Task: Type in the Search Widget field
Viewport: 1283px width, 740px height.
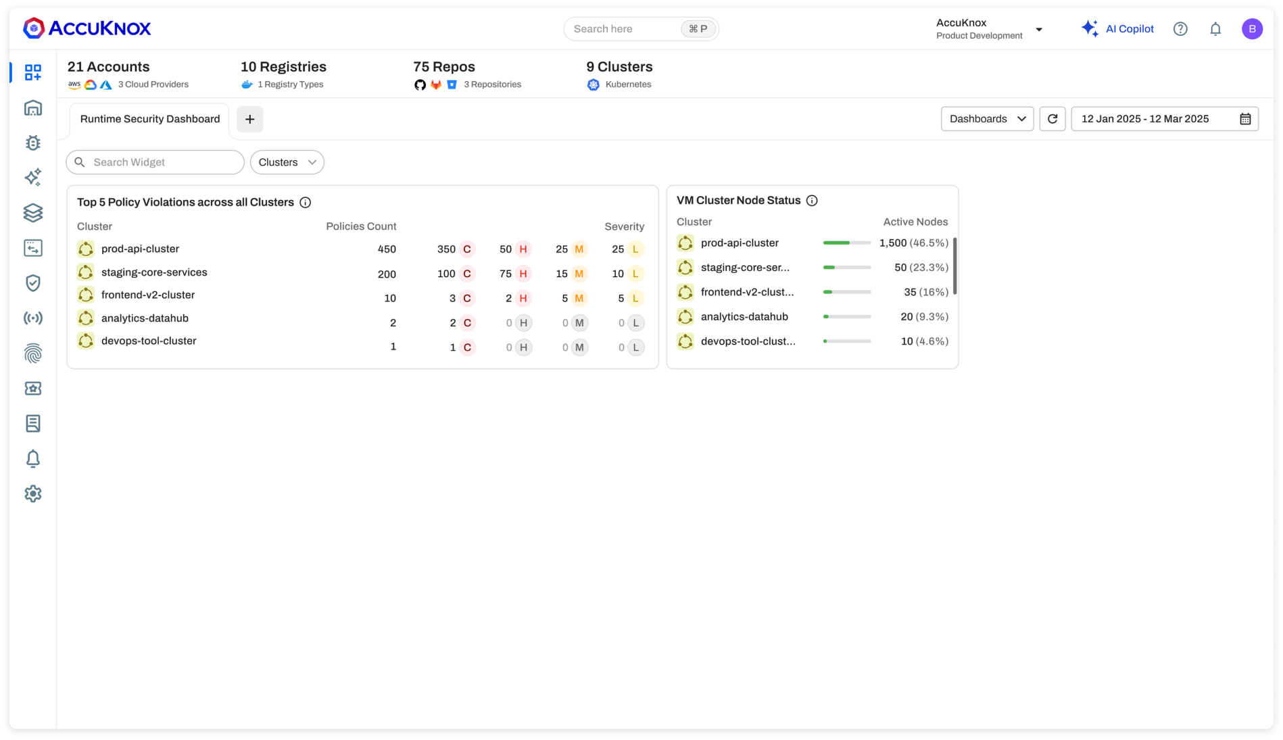Action: [x=155, y=162]
